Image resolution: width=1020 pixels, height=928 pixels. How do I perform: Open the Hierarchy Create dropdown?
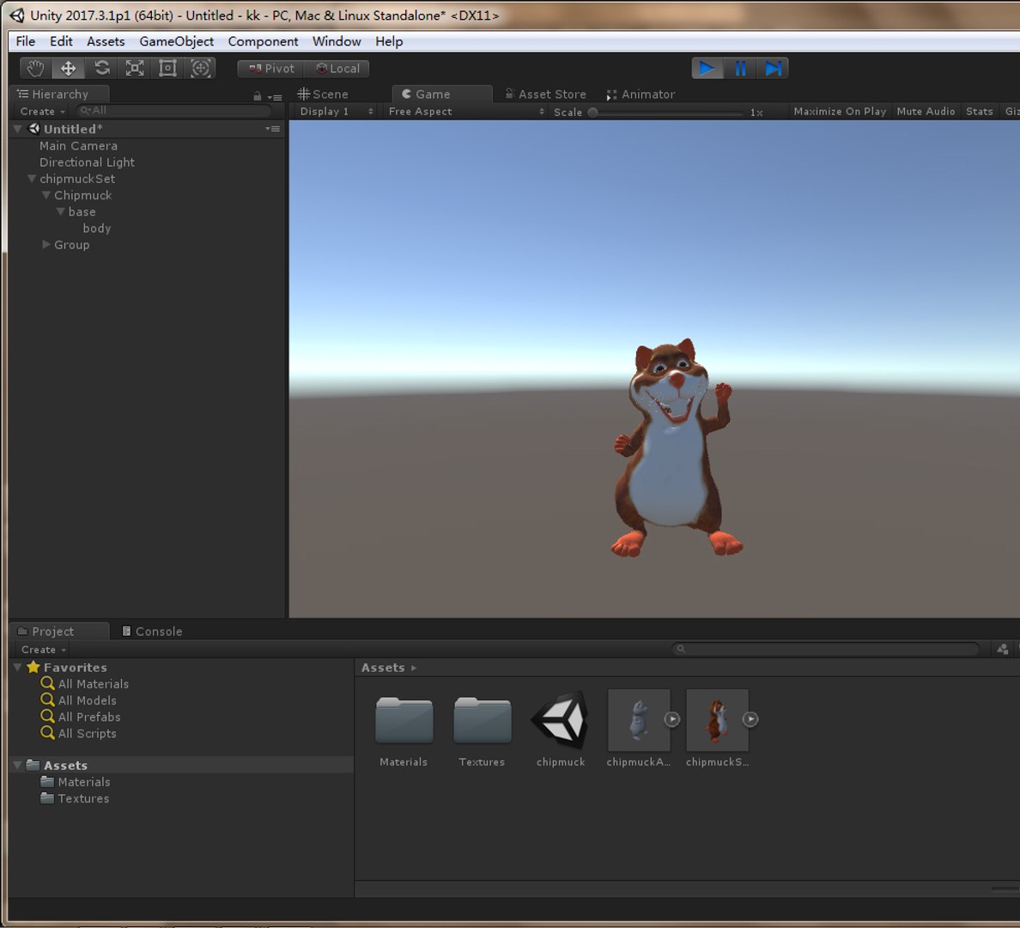point(42,112)
